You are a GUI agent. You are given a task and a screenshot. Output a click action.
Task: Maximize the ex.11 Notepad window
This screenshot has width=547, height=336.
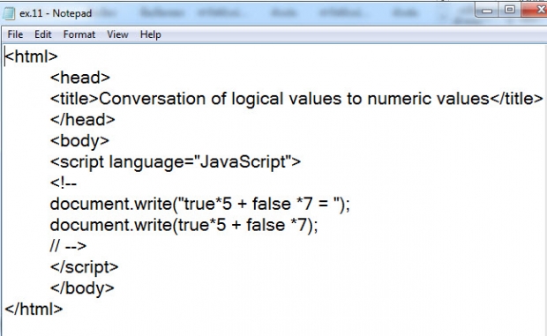[509, 10]
